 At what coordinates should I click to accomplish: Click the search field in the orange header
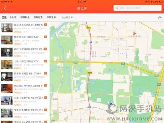[137, 8]
